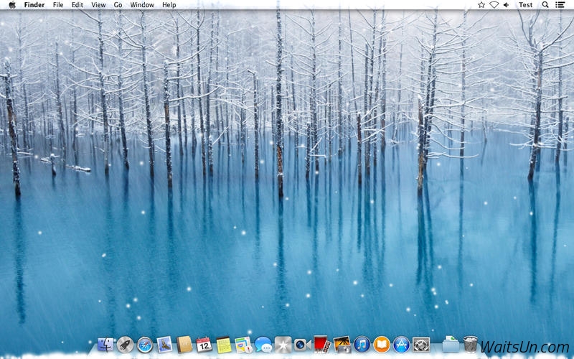Launch FaceTime camera icon in Dock

[303, 345]
